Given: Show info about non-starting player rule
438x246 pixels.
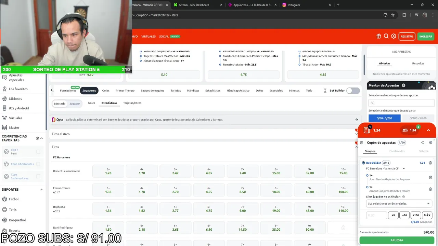Looking at the screenshot, I should click(403, 197).
